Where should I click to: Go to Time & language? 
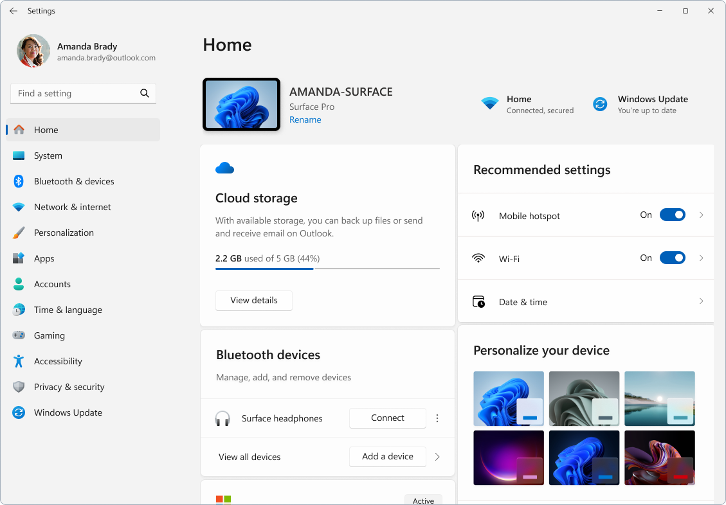pos(83,310)
